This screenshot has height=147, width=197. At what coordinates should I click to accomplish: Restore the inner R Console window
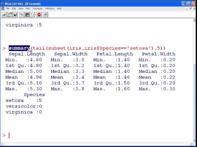(x=191, y=9)
